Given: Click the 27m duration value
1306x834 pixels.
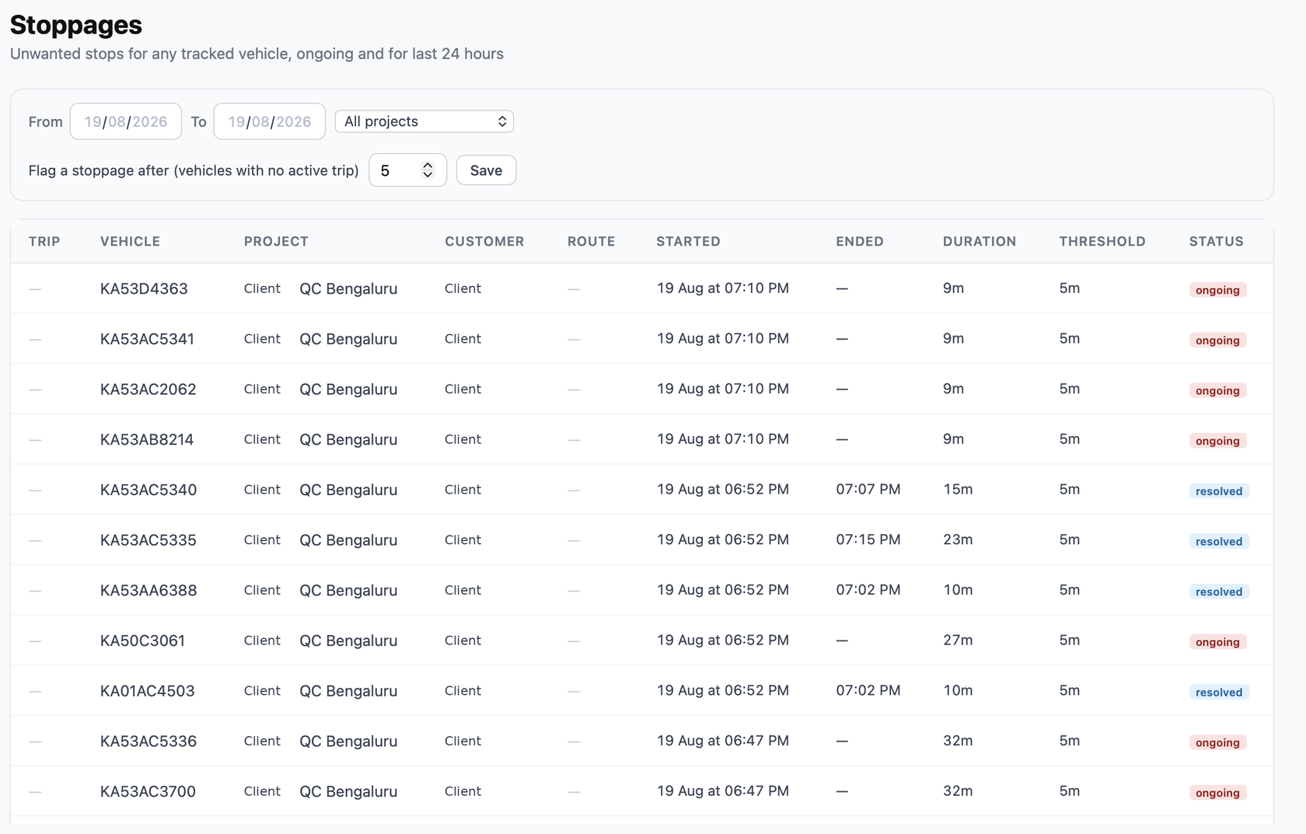Looking at the screenshot, I should click(958, 640).
